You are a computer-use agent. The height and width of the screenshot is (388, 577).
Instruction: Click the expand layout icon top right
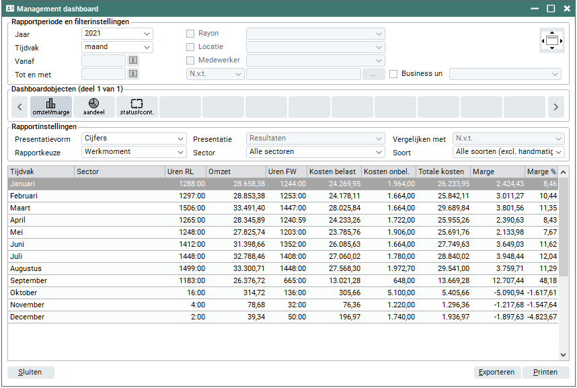pos(551,41)
